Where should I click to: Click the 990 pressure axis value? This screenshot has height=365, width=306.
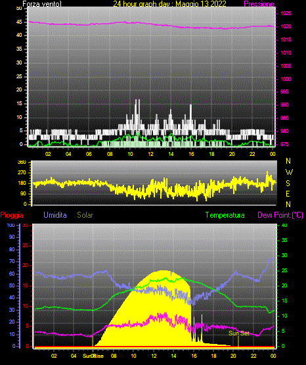[284, 105]
